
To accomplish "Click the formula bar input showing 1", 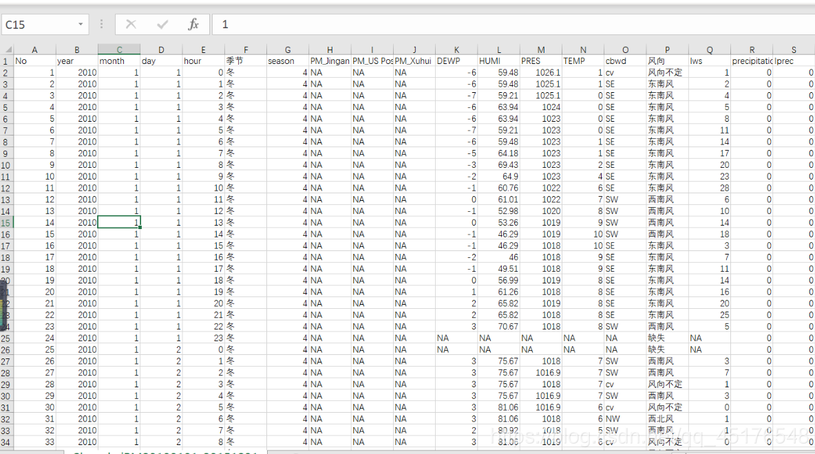I will [514, 24].
